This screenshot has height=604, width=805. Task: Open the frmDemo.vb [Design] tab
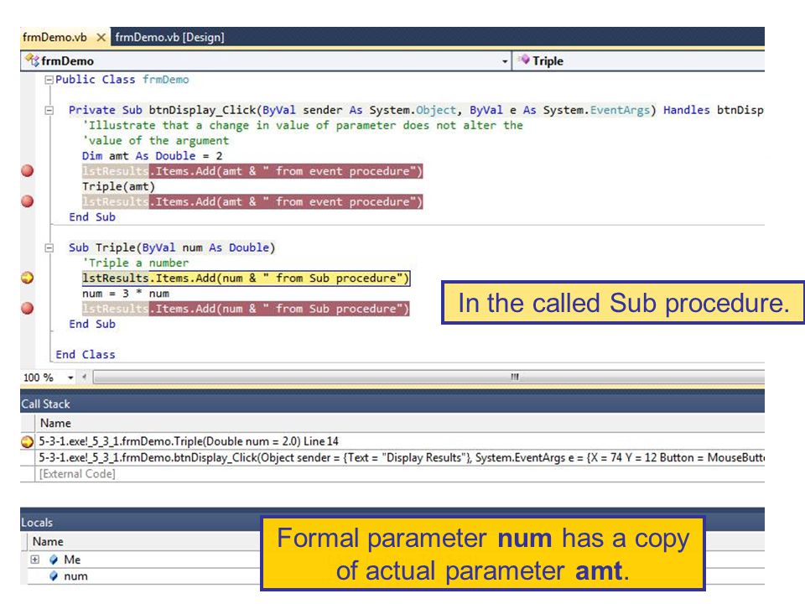point(169,38)
